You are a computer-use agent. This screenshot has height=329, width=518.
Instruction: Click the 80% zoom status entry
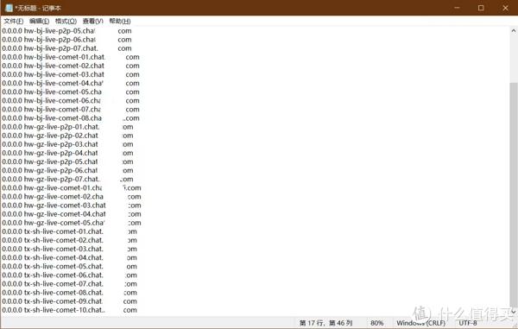coord(376,323)
